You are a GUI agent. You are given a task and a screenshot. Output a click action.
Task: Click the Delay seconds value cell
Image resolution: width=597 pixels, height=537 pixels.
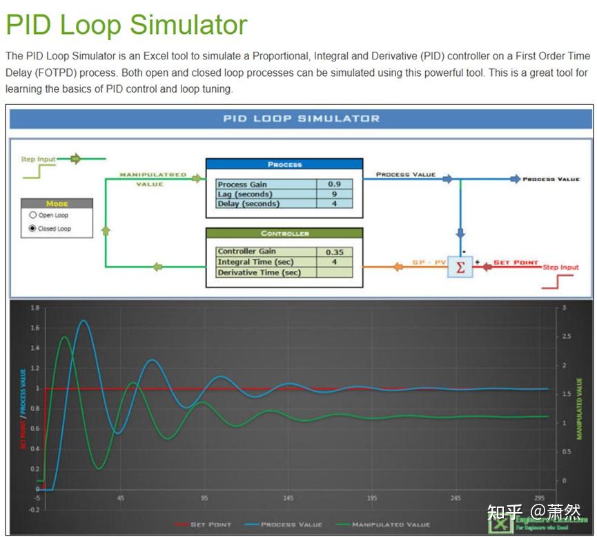pos(334,203)
